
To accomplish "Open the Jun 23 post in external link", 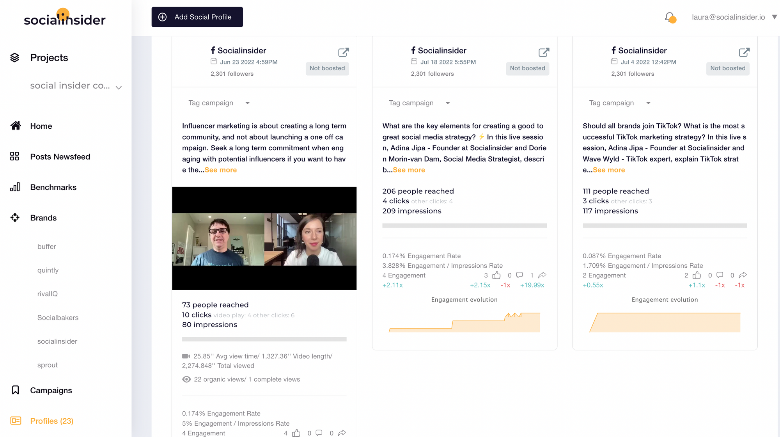I will (343, 52).
